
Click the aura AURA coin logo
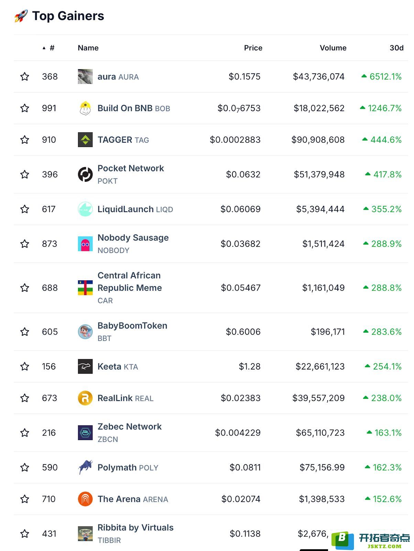click(x=85, y=76)
